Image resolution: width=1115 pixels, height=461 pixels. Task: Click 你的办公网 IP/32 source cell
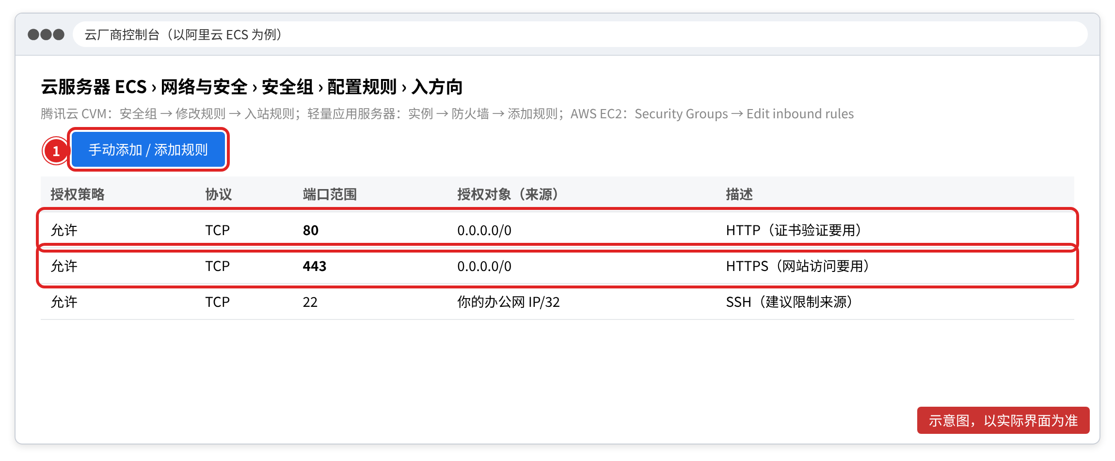point(509,302)
